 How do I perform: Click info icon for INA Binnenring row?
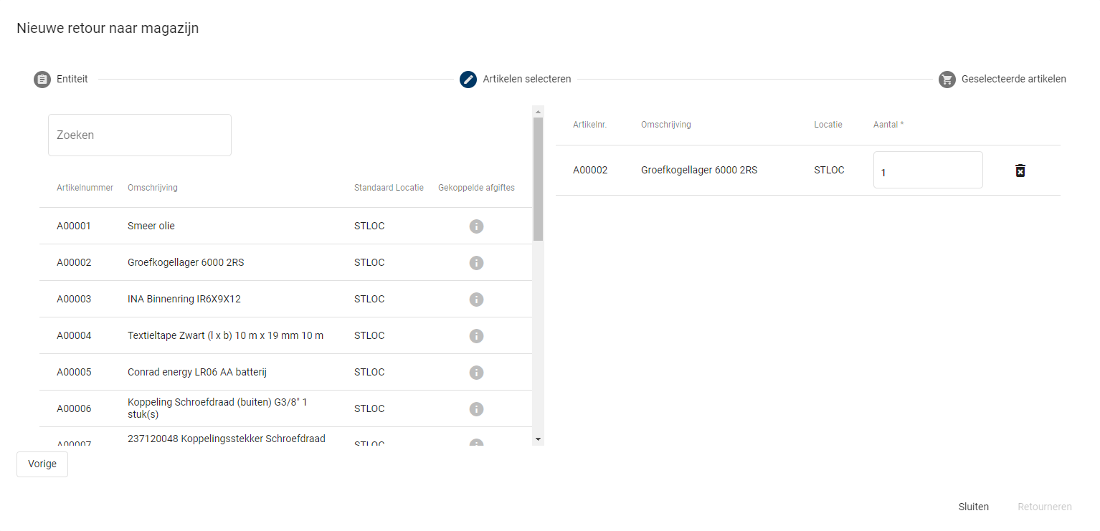coord(476,300)
